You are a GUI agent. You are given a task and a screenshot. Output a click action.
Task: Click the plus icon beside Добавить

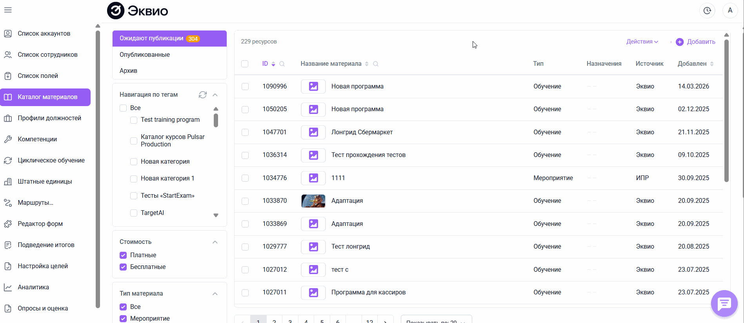click(x=680, y=42)
